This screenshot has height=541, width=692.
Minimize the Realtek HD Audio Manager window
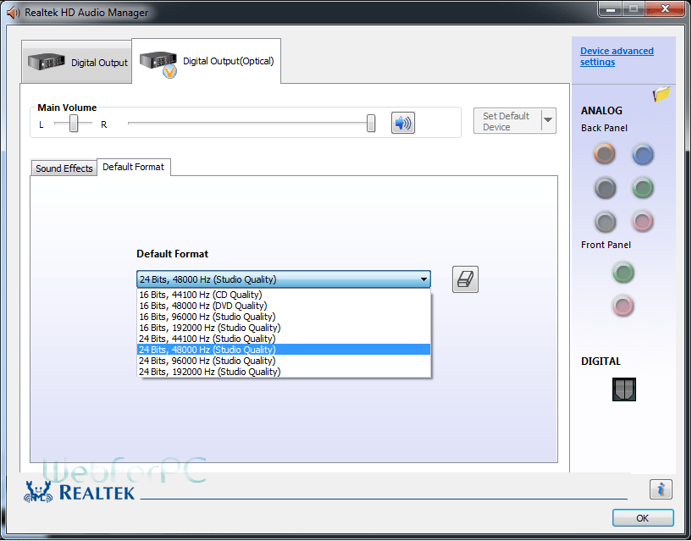[611, 8]
